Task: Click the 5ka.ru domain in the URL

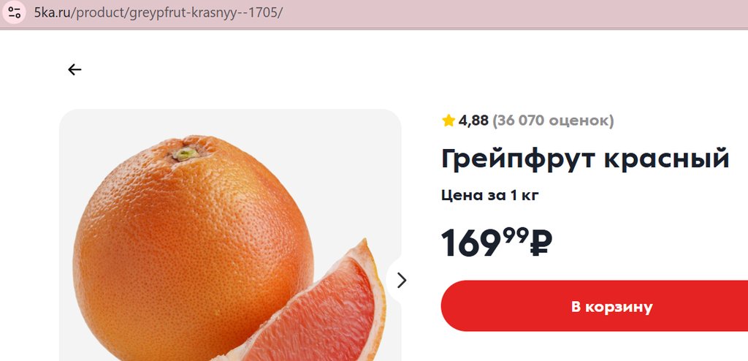Action: (50, 13)
